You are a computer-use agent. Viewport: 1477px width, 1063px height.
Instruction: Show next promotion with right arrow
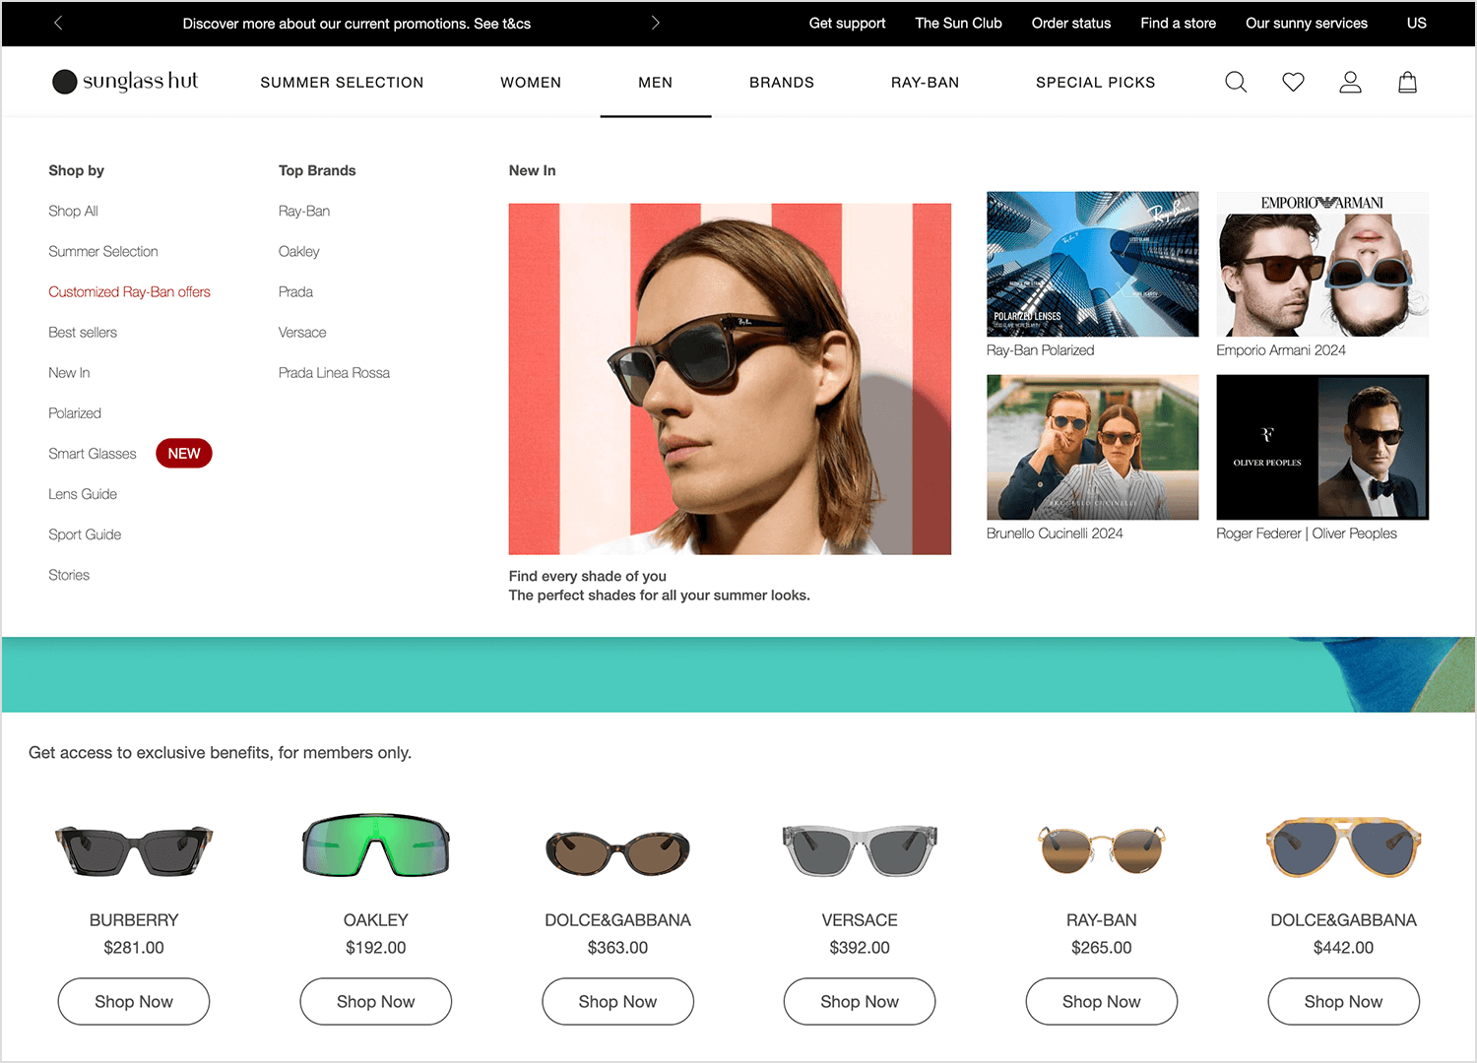click(x=655, y=23)
